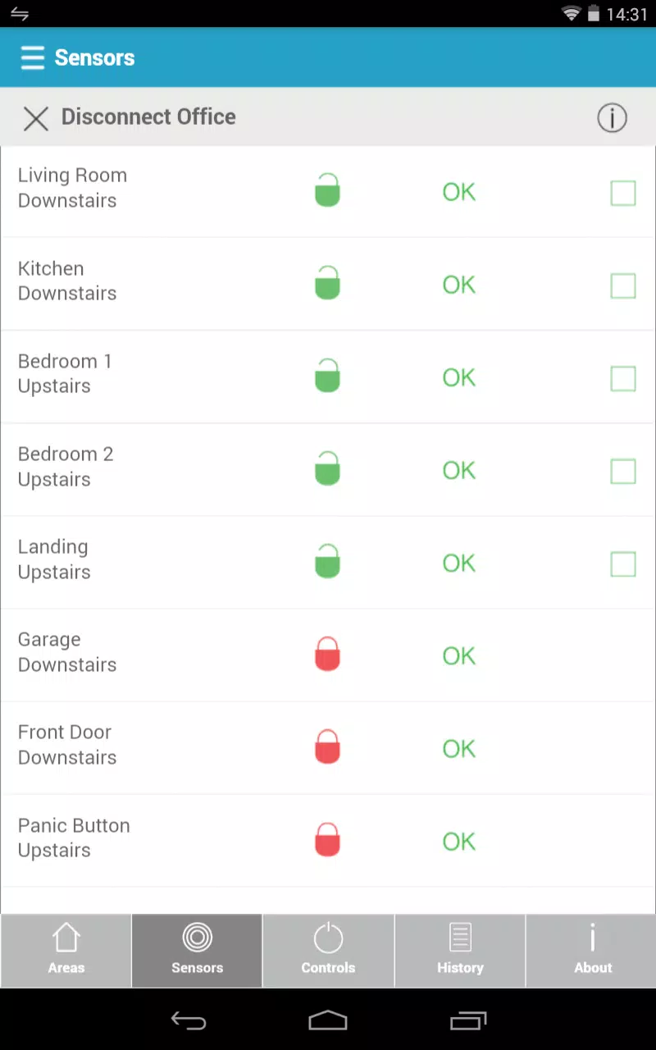Tap the Disconnect Office label
Viewport: 656px width, 1050px height.
pyautogui.click(x=148, y=116)
